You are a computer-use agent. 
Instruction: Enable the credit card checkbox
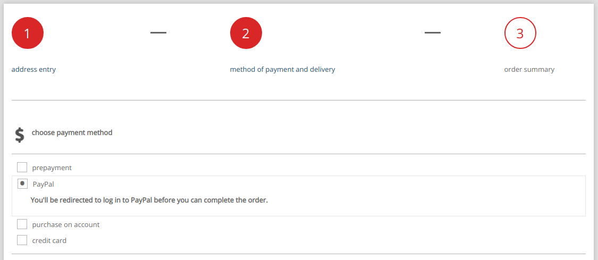point(22,240)
